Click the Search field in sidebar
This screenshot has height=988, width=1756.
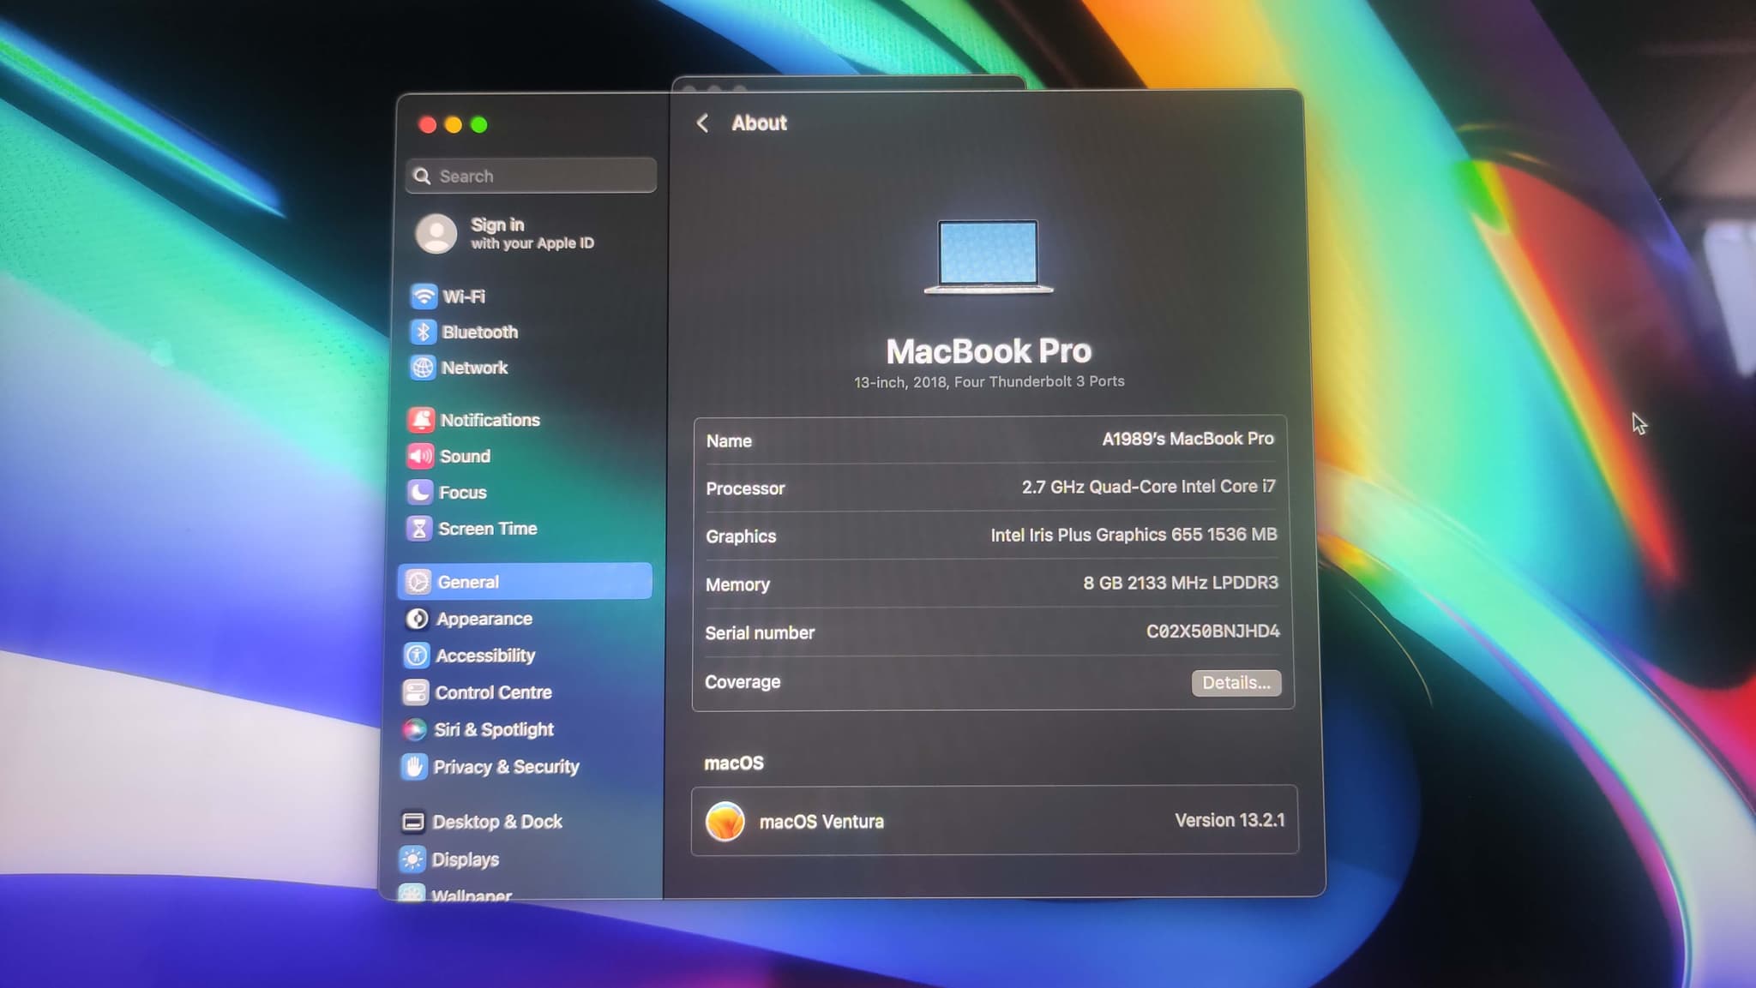click(x=532, y=176)
